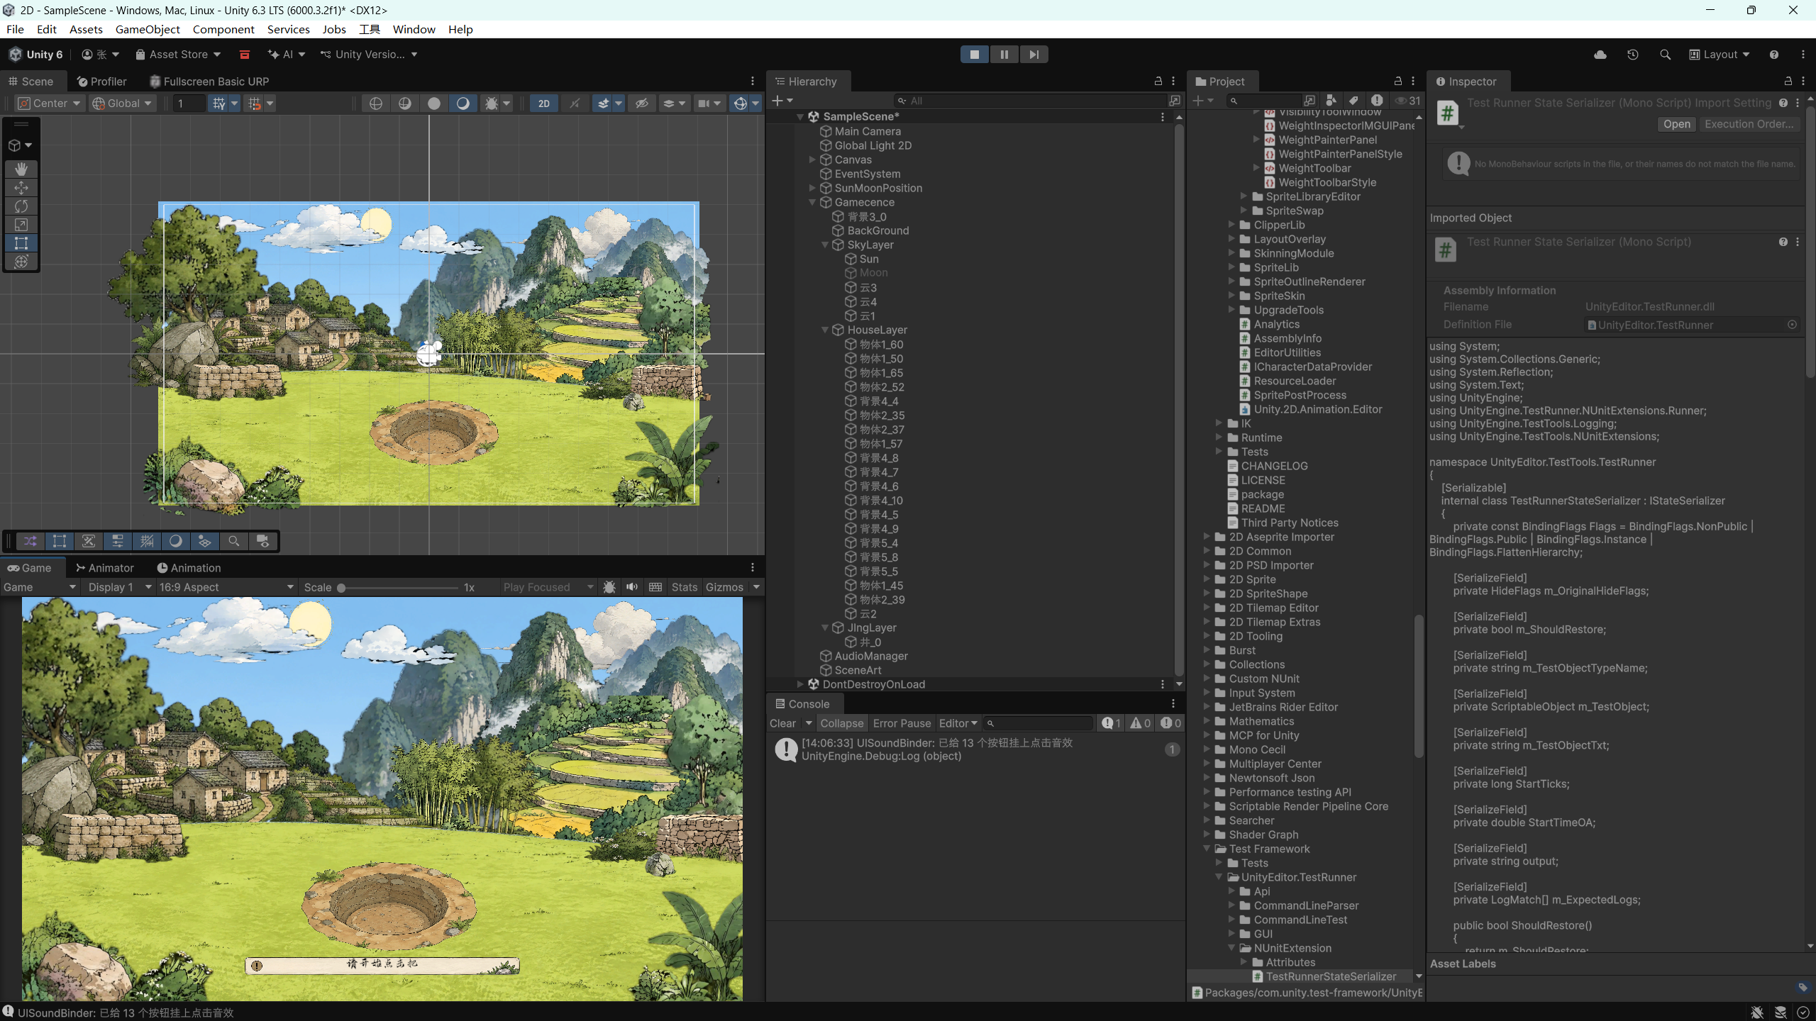Clear the Console log
The width and height of the screenshot is (1816, 1021).
click(x=782, y=723)
